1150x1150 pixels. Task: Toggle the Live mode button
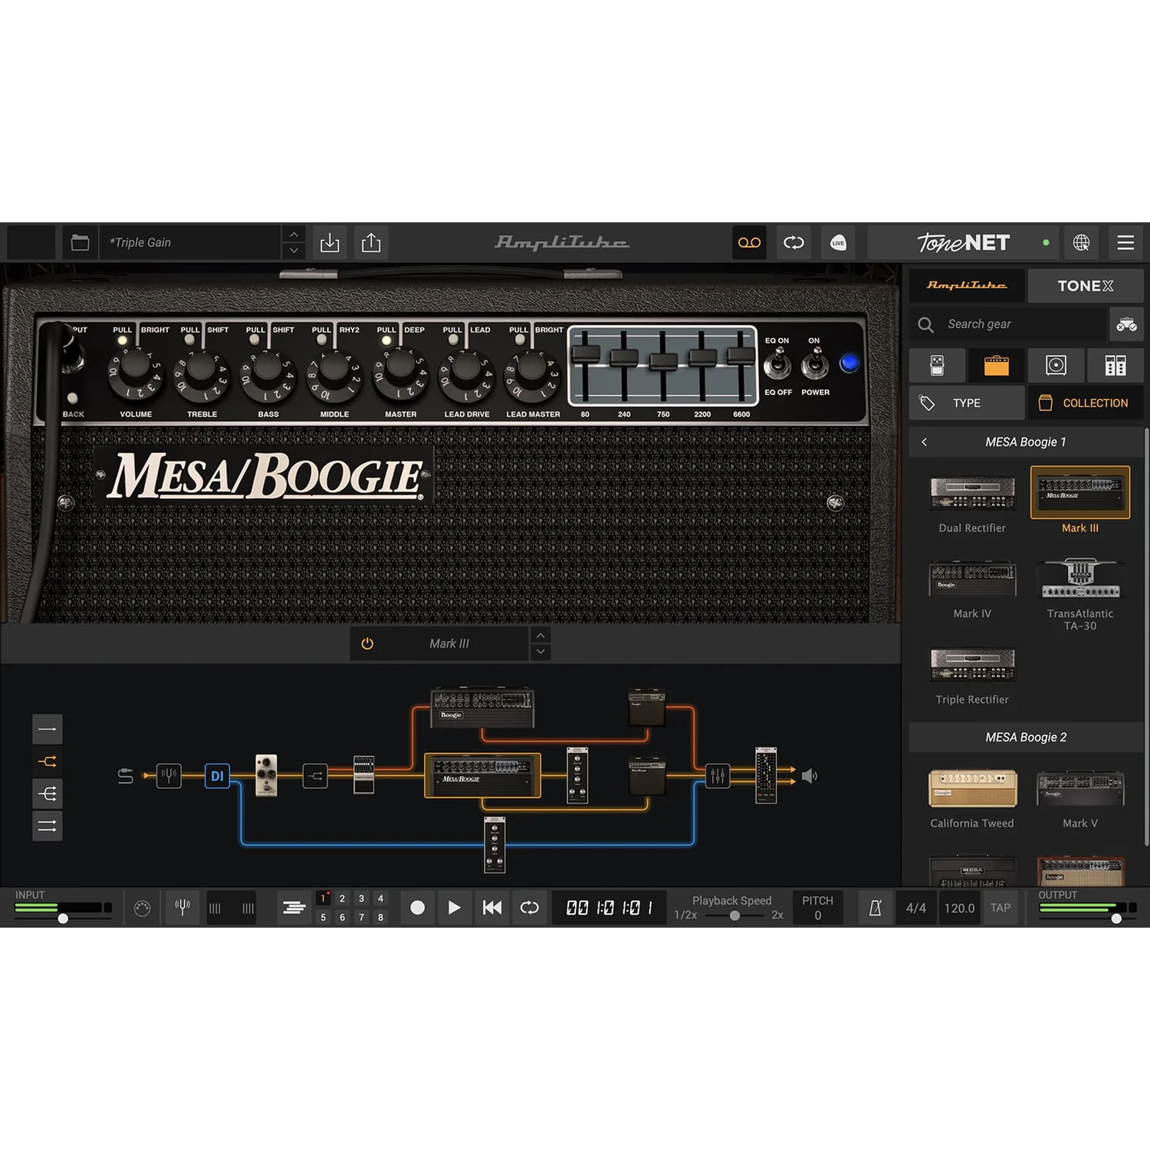coord(838,243)
